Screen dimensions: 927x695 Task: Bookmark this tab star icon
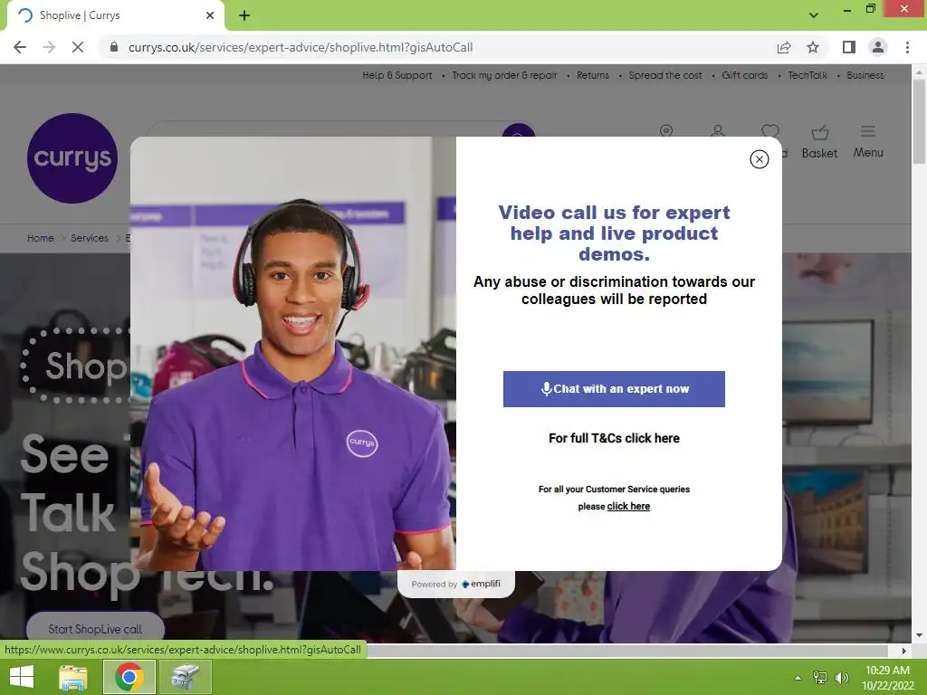[813, 47]
